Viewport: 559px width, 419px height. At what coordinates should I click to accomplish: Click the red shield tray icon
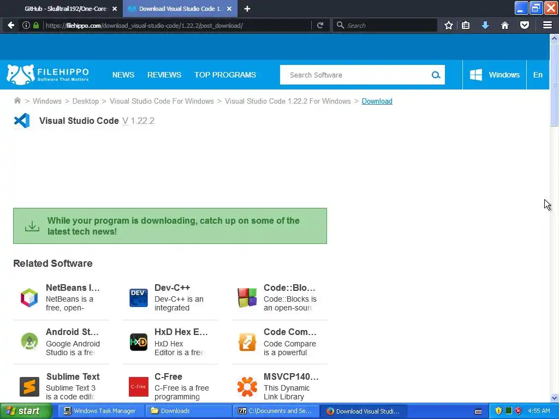click(519, 411)
